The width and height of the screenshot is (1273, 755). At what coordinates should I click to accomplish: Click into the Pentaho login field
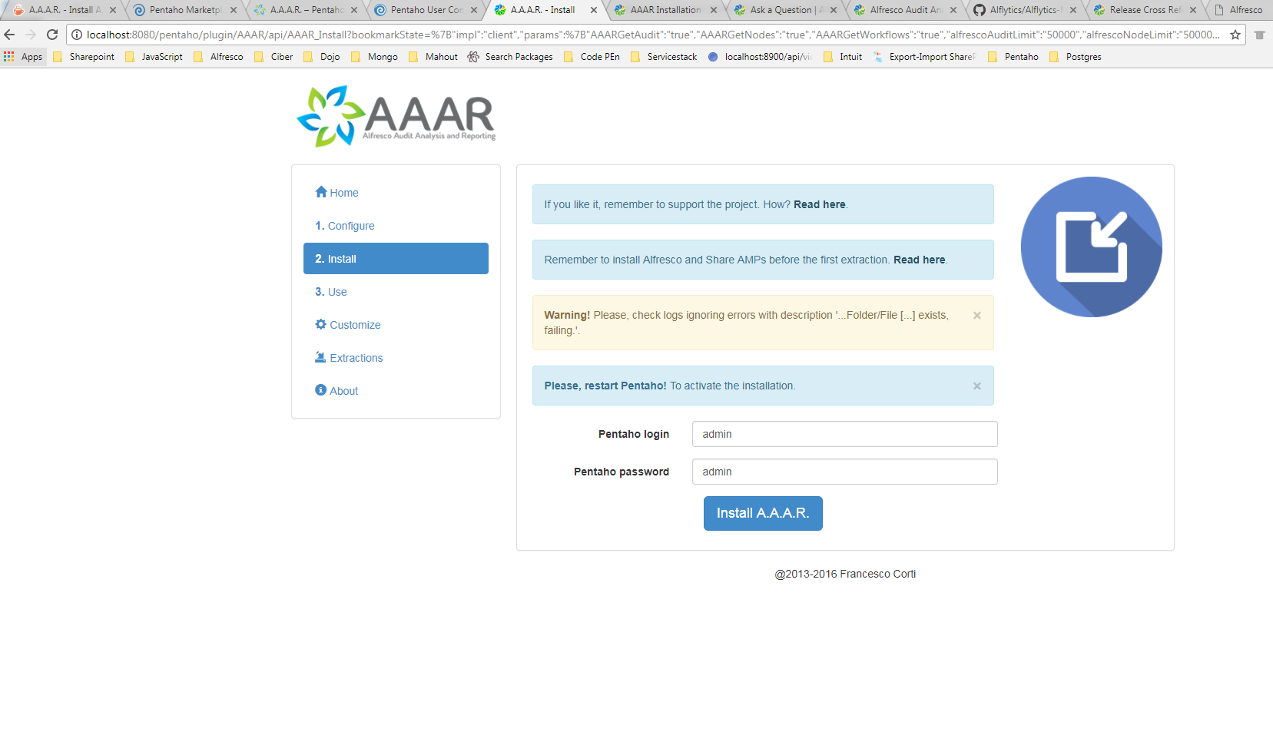(844, 434)
